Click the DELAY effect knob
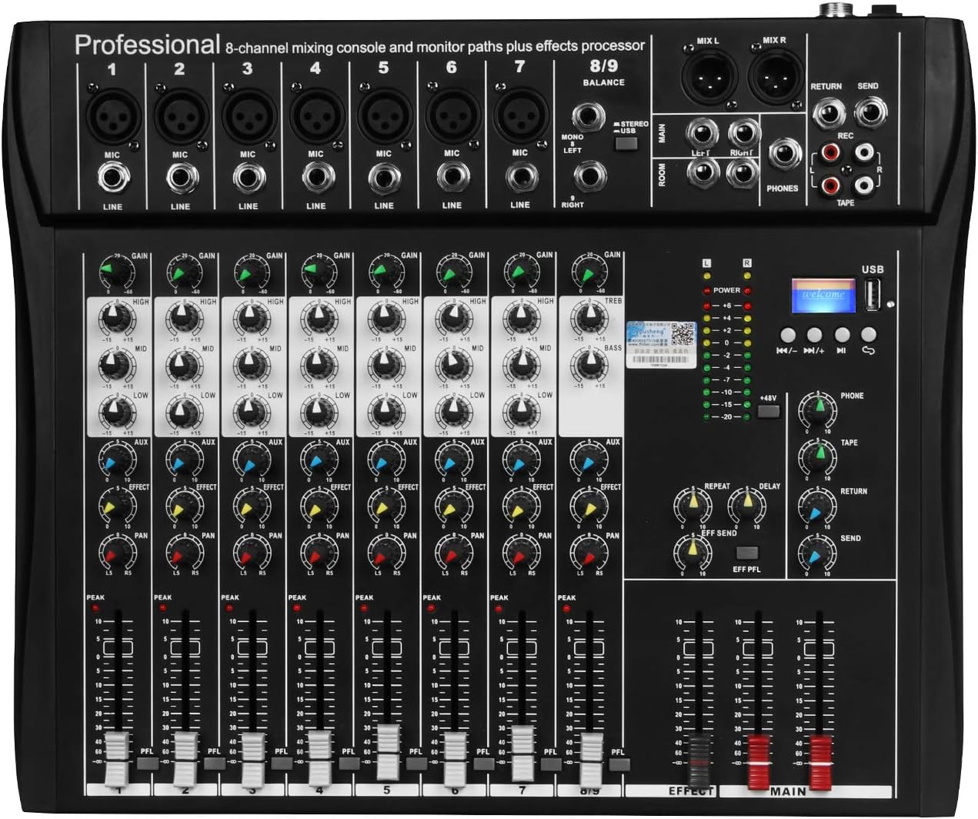This screenshot has width=978, height=819. point(746,504)
